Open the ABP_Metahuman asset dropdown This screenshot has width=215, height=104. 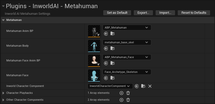(x=127, y=28)
